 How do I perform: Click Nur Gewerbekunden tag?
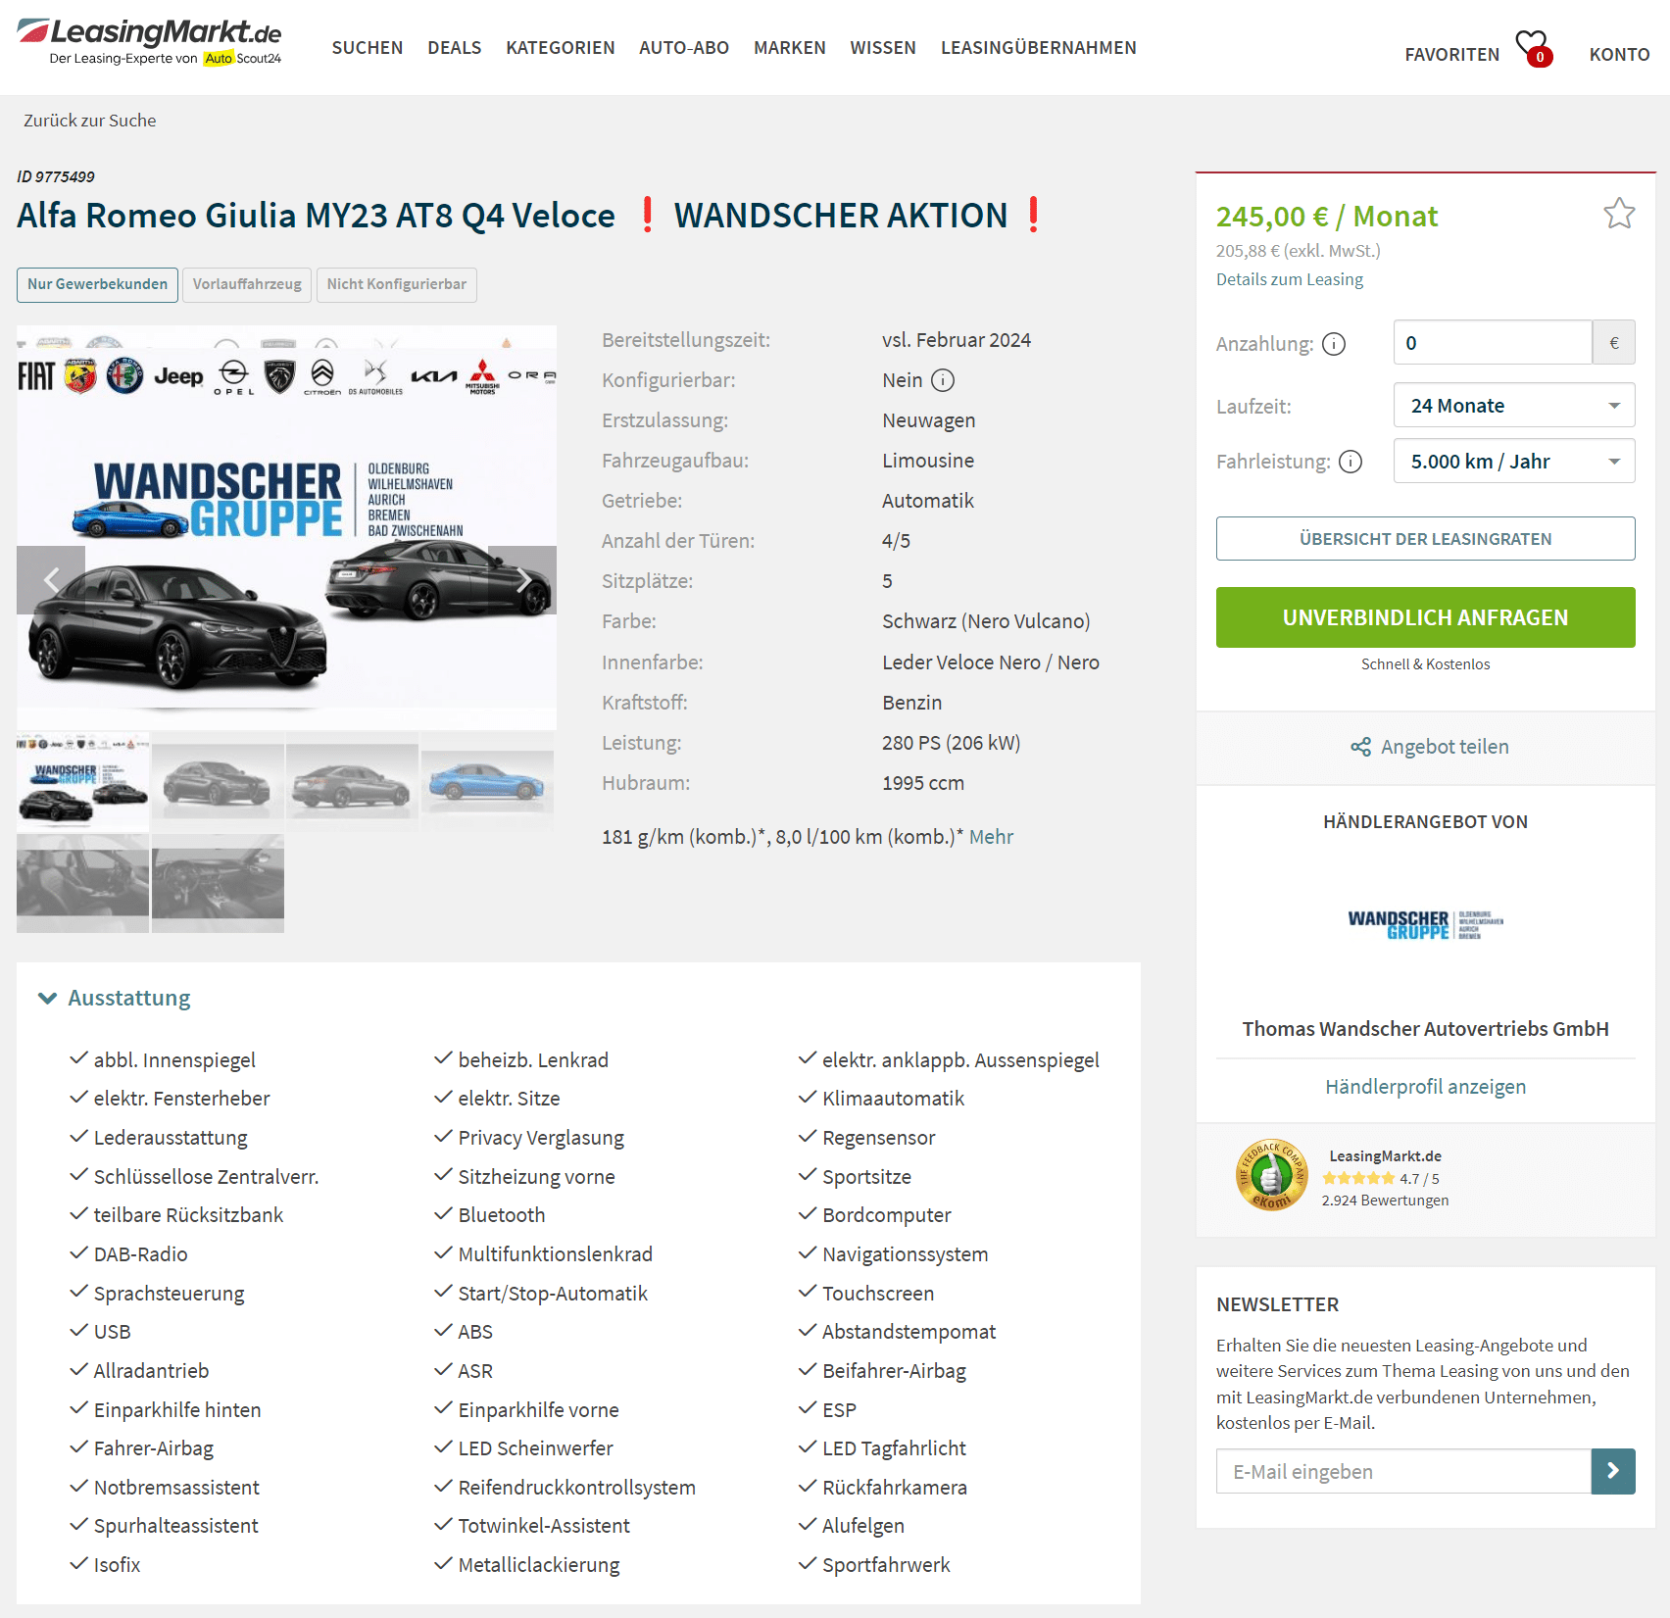(98, 284)
